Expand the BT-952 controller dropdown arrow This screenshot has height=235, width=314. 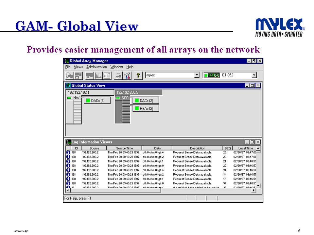click(x=254, y=75)
